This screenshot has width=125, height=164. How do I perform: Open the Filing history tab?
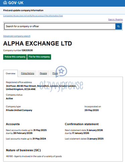[x=28, y=73]
